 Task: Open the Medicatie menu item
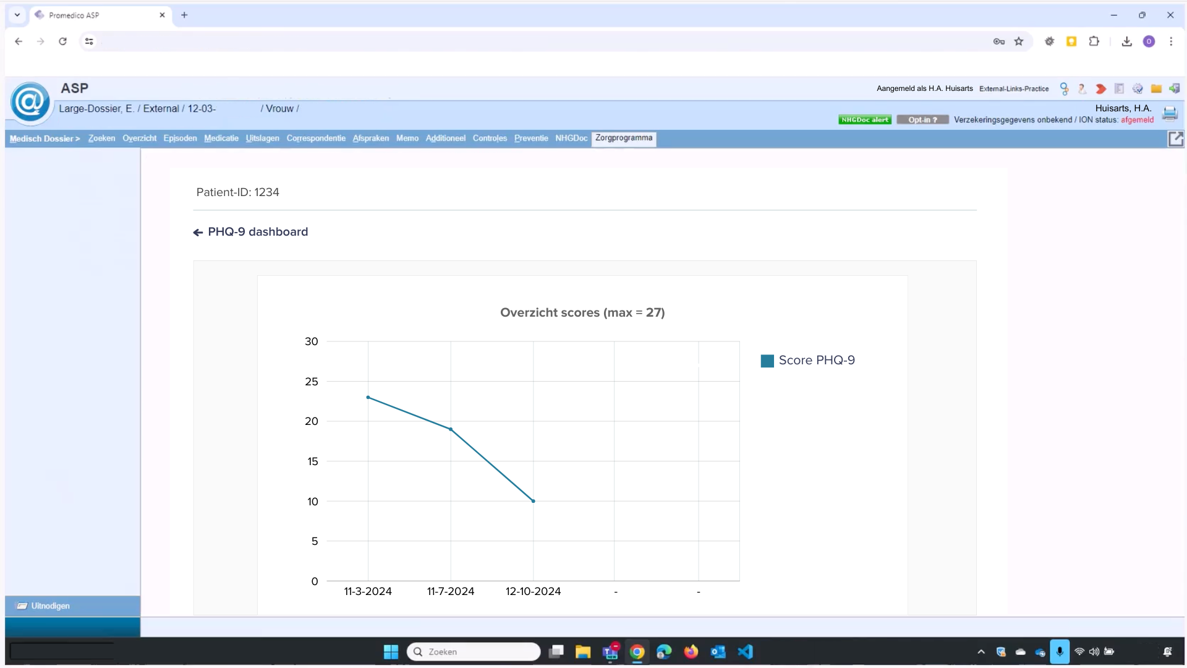click(221, 138)
